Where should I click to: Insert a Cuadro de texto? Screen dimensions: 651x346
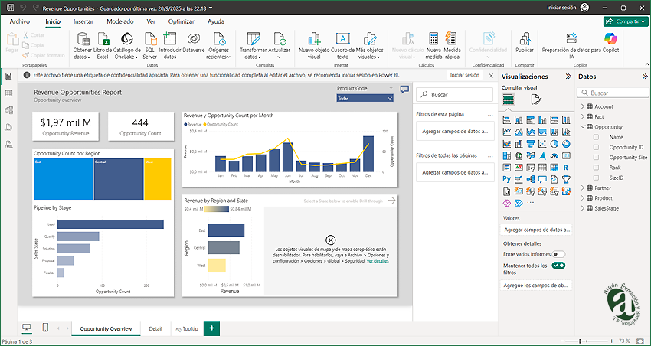342,46
